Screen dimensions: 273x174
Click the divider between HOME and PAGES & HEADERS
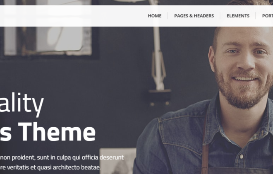tap(168, 16)
